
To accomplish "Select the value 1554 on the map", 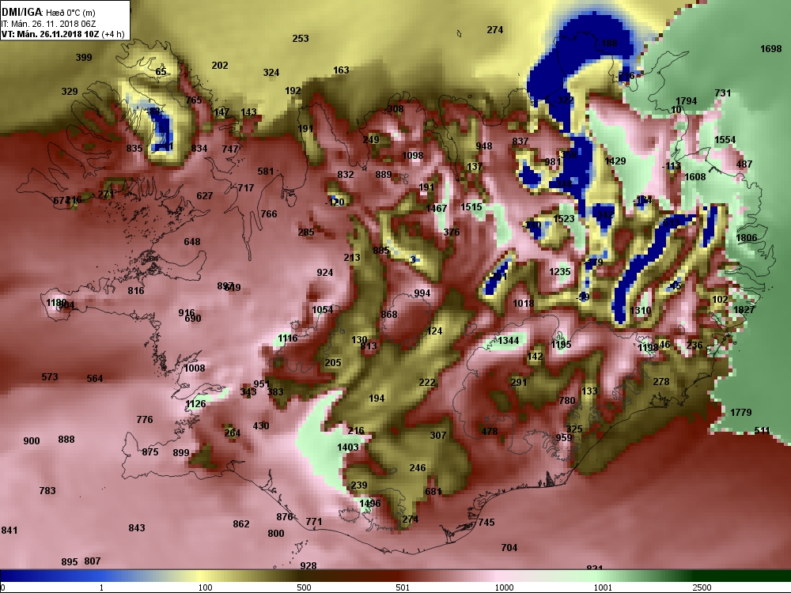I will (725, 140).
